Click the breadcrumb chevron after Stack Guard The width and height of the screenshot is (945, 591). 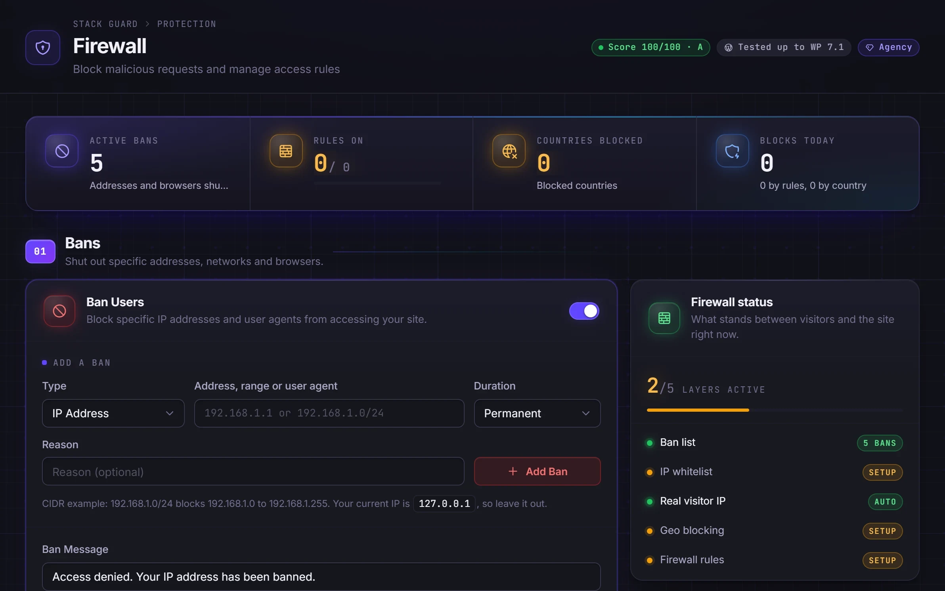point(147,24)
